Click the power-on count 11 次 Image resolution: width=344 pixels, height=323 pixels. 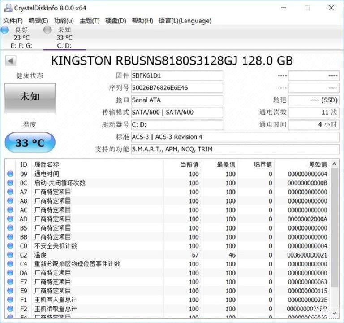point(314,113)
